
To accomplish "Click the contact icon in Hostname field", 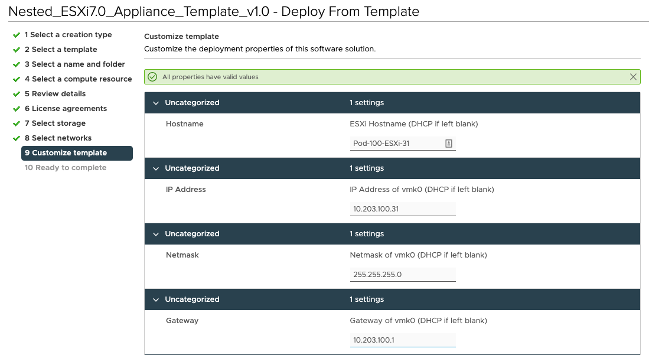I will [449, 144].
